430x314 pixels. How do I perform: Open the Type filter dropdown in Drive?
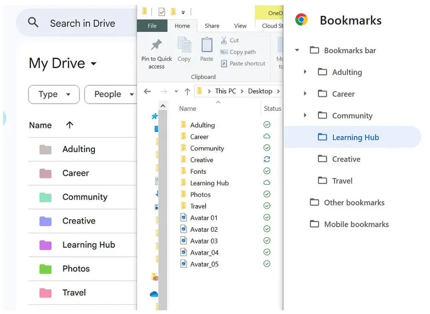click(54, 94)
